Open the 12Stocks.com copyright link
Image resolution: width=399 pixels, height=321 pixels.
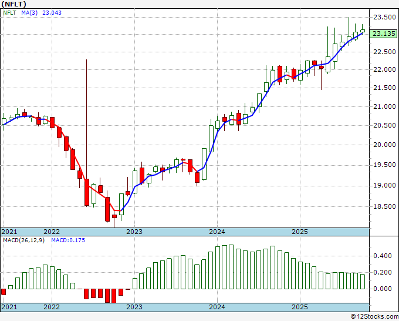click(374, 317)
